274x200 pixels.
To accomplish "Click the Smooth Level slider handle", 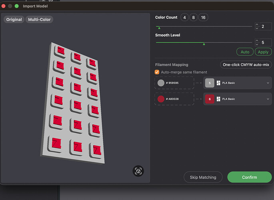I will coord(204,44).
